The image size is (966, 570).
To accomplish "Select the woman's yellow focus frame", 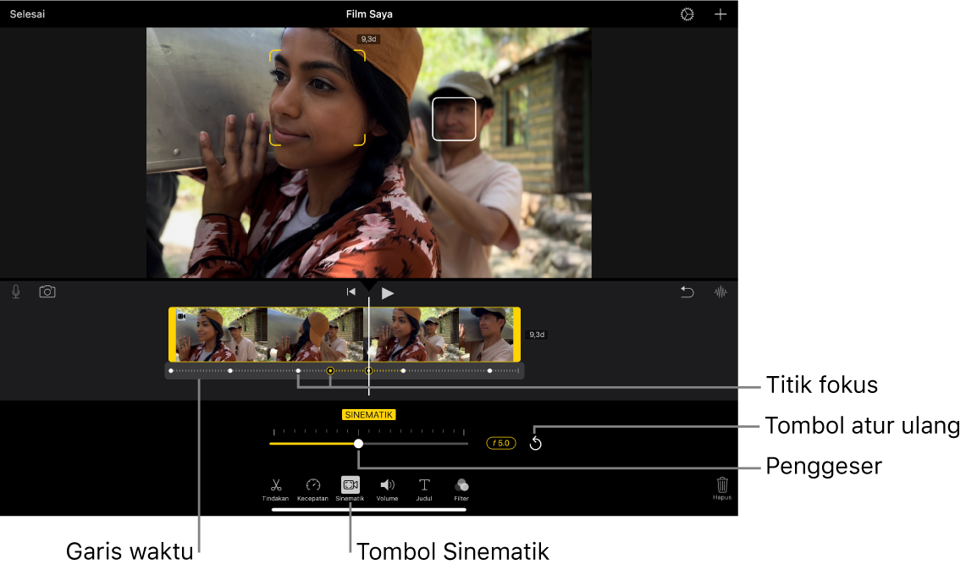I will coord(317,98).
